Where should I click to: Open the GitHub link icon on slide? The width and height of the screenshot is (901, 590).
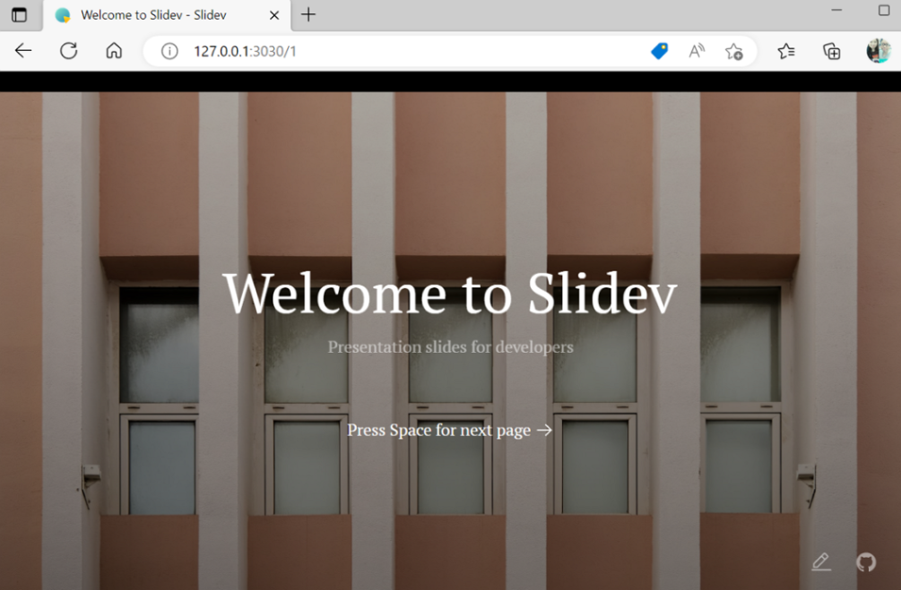865,561
